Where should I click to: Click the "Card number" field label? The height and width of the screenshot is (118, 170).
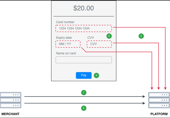[x=65, y=22]
